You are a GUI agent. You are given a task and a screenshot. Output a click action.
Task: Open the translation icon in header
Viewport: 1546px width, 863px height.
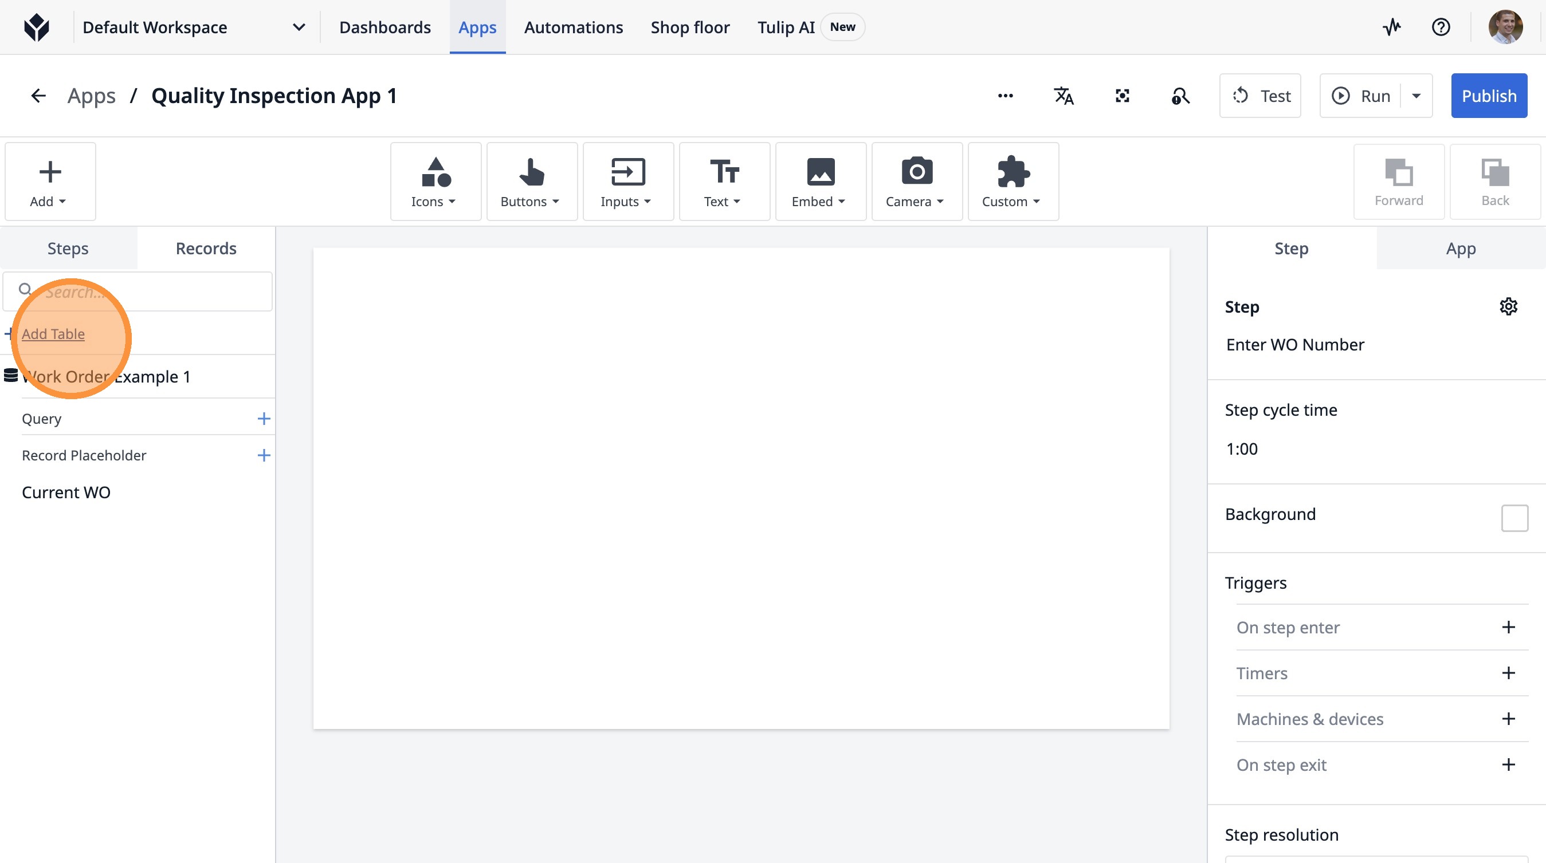pos(1064,96)
